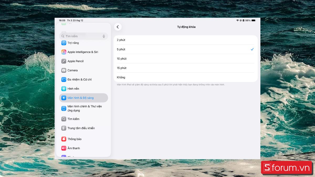Image resolution: width=315 pixels, height=177 pixels.
Task: Open the Trợ năng accessibility icon
Action: pyautogui.click(x=64, y=43)
